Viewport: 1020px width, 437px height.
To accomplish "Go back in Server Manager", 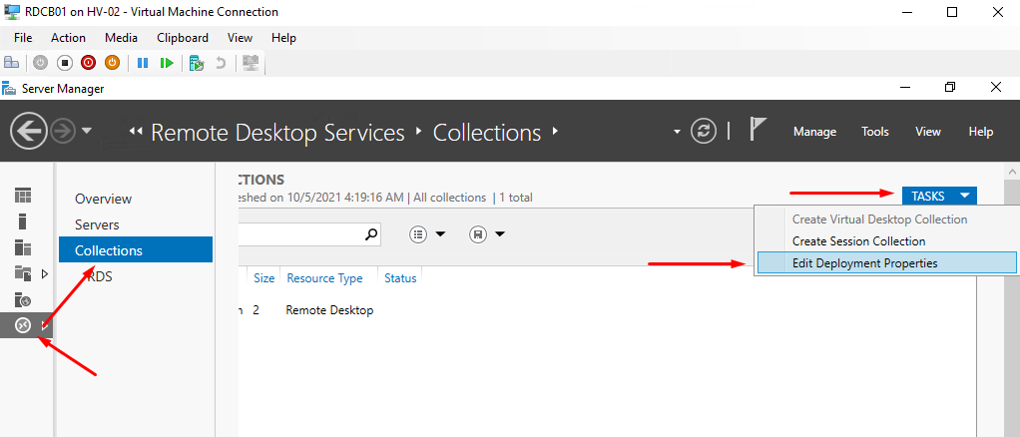I will tap(29, 132).
